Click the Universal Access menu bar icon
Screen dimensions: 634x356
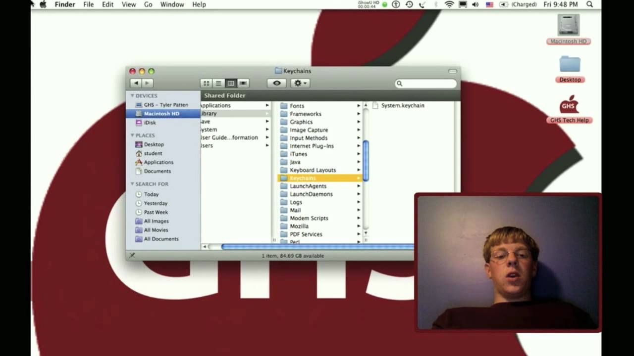tap(396, 4)
